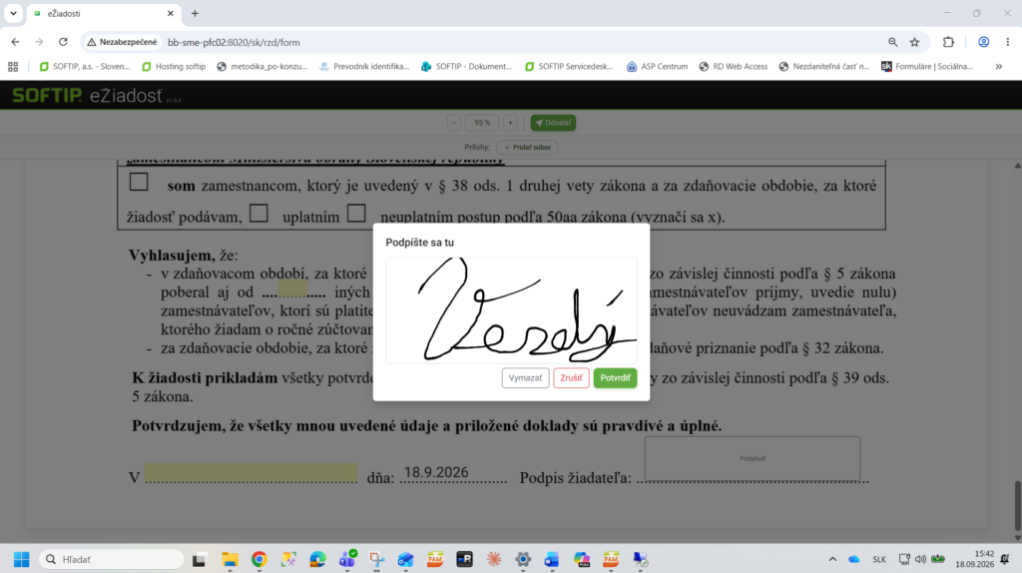Image resolution: width=1022 pixels, height=573 pixels.
Task: Click the highlighted place field after 'V'
Action: pyautogui.click(x=251, y=472)
